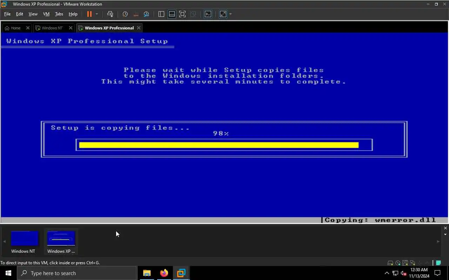Image resolution: width=449 pixels, height=280 pixels.
Task: Click the floppy drive status icon
Action: (x=405, y=263)
